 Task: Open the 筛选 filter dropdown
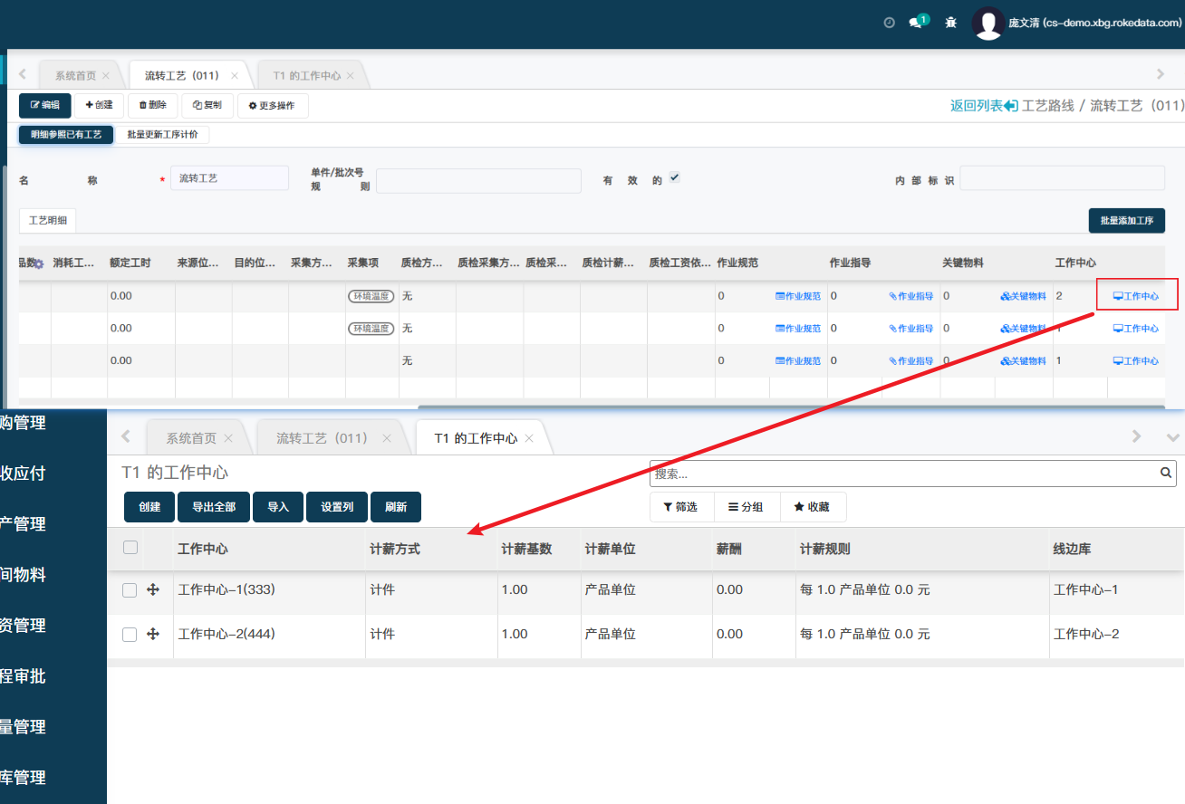click(x=681, y=507)
